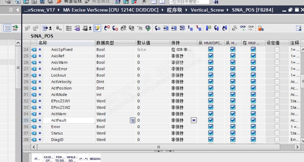
Task: Toggle HMI/OPC accessible checkbox for Error row
Action: (211, 127)
